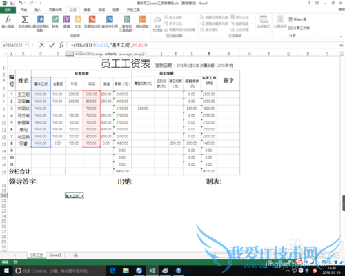Switch to the Home (开始) tab
This screenshot has width=345, height=276.
tap(23, 10)
